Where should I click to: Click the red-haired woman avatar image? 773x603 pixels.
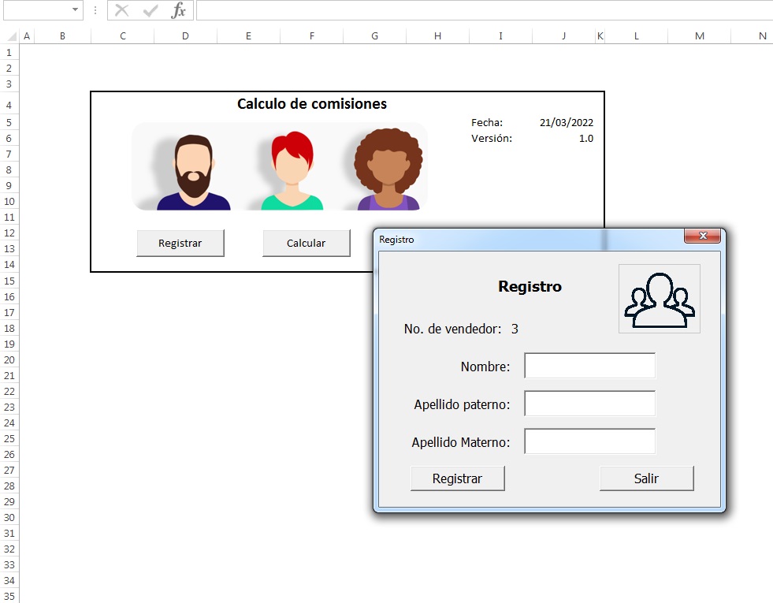tap(292, 170)
